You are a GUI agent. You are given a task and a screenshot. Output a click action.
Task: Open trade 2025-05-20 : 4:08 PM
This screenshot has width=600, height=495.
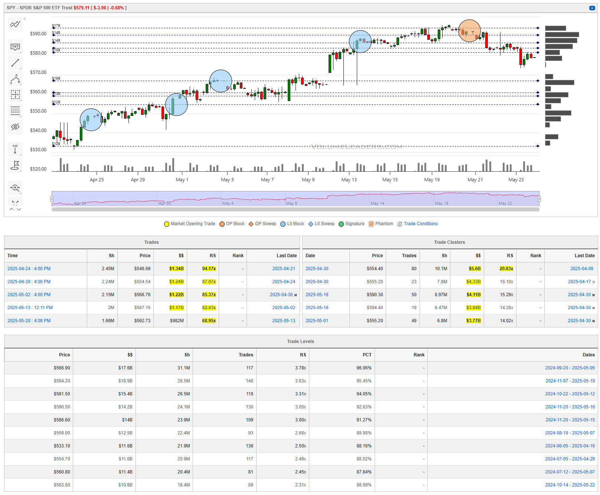[x=29, y=321]
